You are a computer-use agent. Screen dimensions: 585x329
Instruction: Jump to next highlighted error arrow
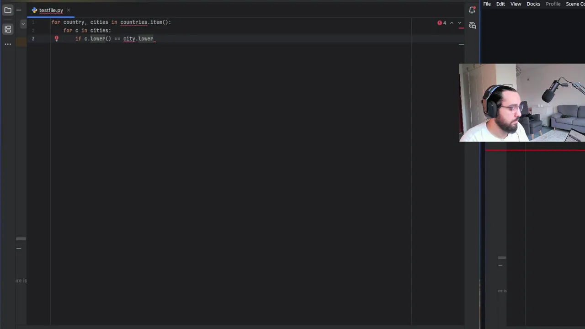click(x=459, y=23)
